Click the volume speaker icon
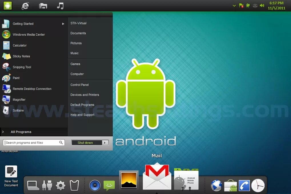 click(262, 5)
